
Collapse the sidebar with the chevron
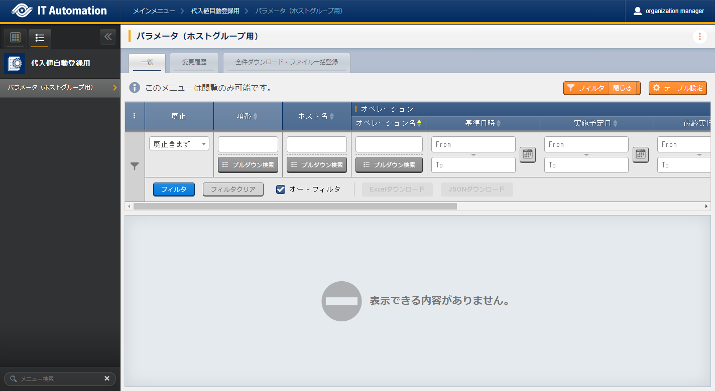click(107, 36)
